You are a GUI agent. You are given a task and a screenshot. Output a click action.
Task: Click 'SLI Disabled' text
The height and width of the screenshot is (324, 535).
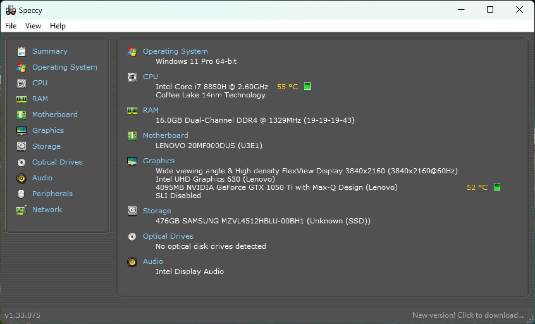click(x=178, y=196)
